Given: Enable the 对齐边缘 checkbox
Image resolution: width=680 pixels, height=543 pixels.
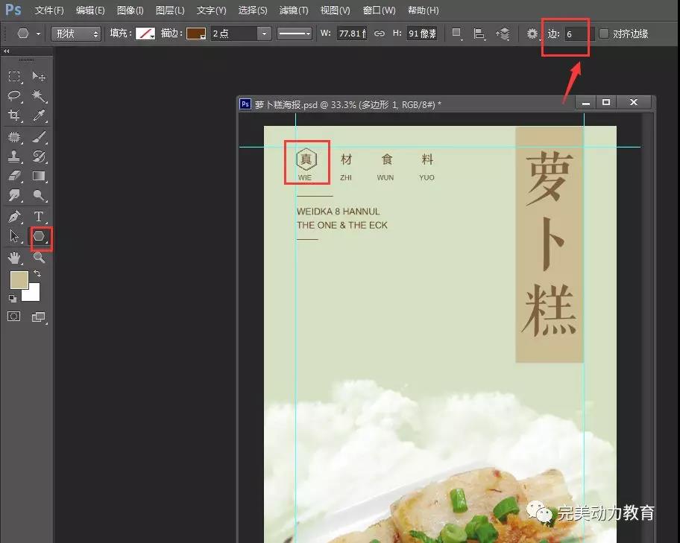Looking at the screenshot, I should click(604, 34).
